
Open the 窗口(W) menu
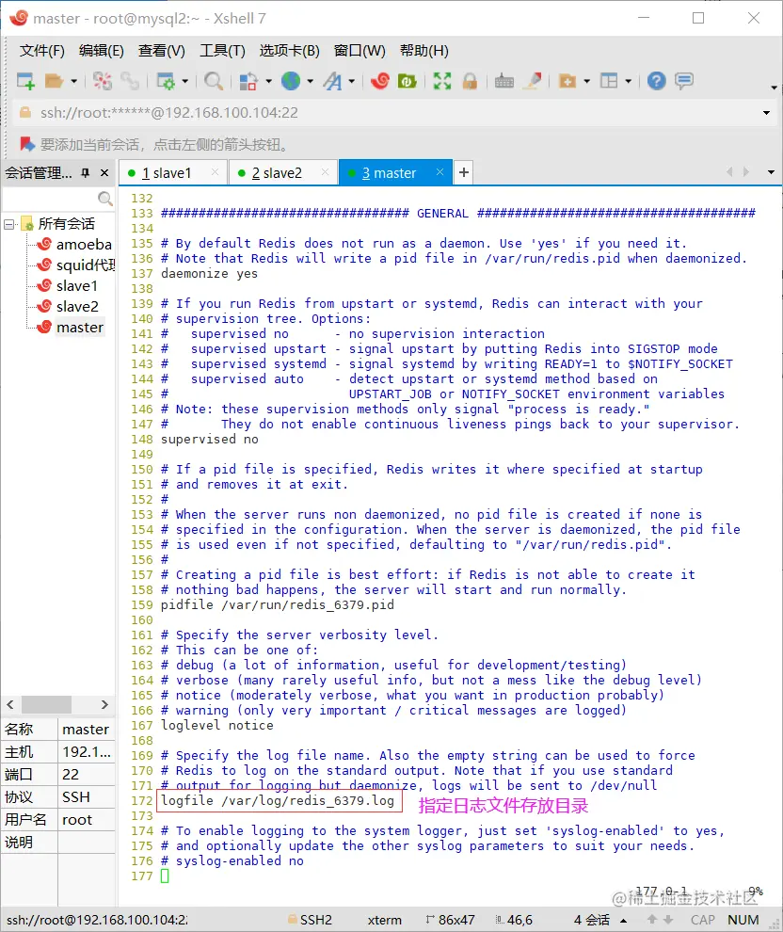coord(360,51)
